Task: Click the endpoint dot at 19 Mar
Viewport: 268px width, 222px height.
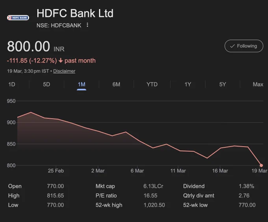Action: 261,165
